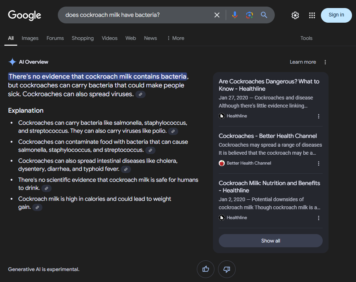Screen dimensions: 356x282
Task: Click the bullet about intestinal diseases like cholera
Action: click(x=98, y=165)
